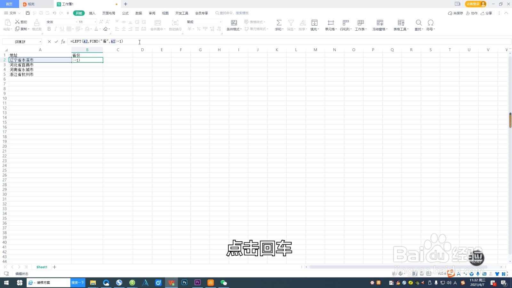The height and width of the screenshot is (288, 512).
Task: Click the Wrap Text (自动换行) icon
Action: (x=175, y=23)
